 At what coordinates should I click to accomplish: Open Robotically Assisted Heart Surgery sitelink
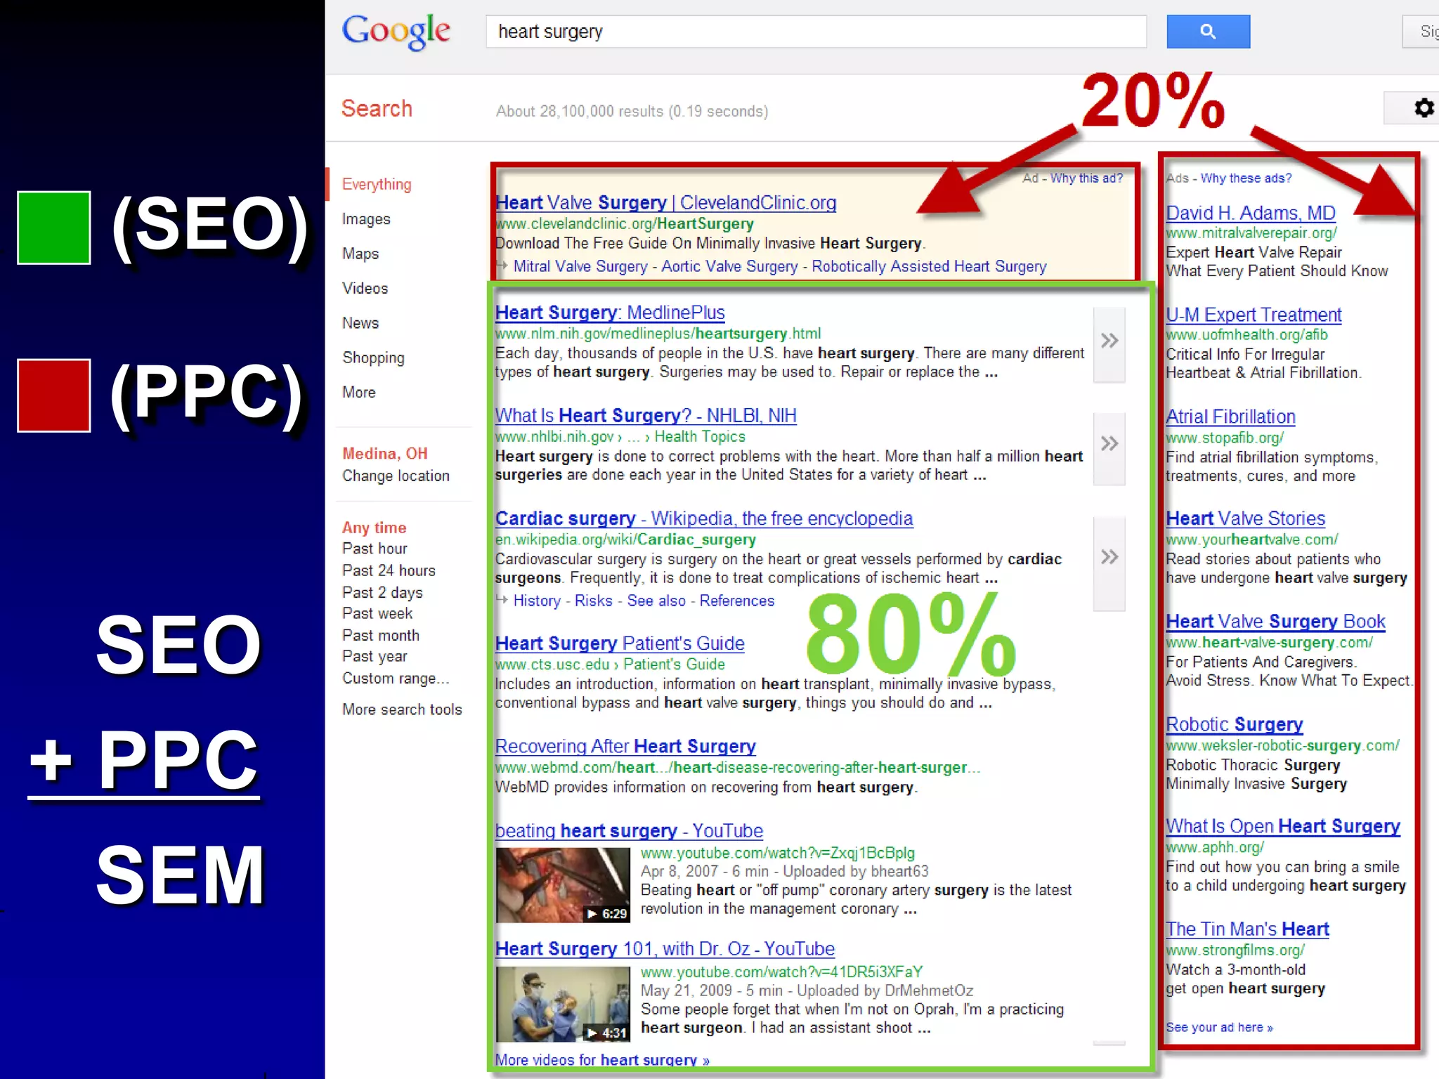(x=929, y=266)
